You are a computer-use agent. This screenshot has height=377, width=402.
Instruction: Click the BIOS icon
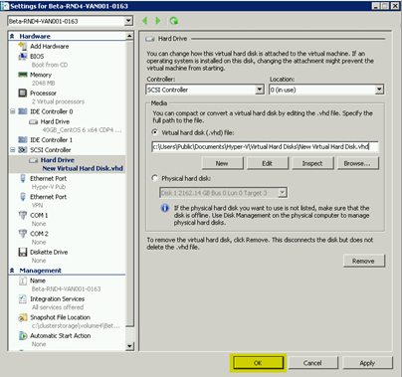tap(23, 57)
